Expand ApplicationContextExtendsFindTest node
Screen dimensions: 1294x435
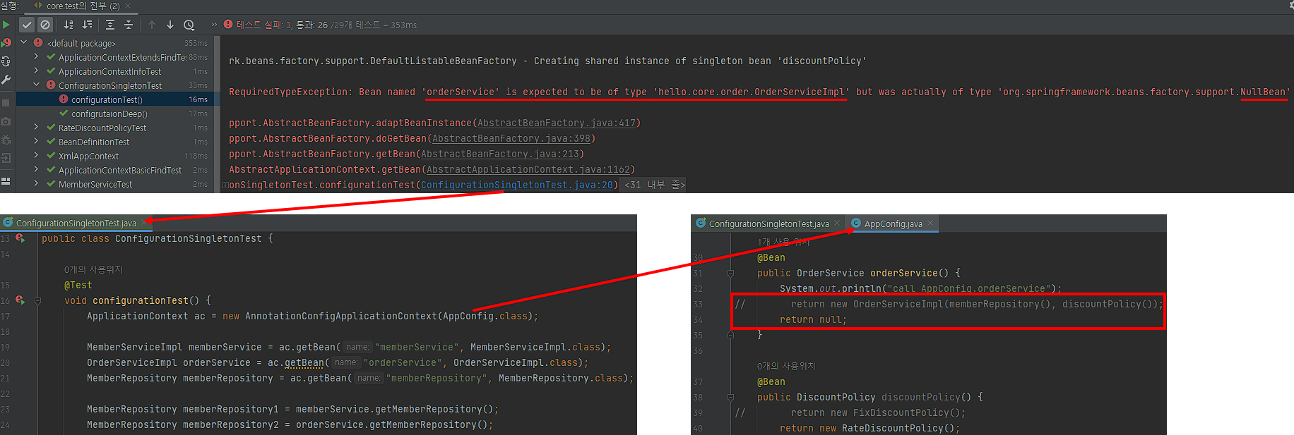click(36, 56)
